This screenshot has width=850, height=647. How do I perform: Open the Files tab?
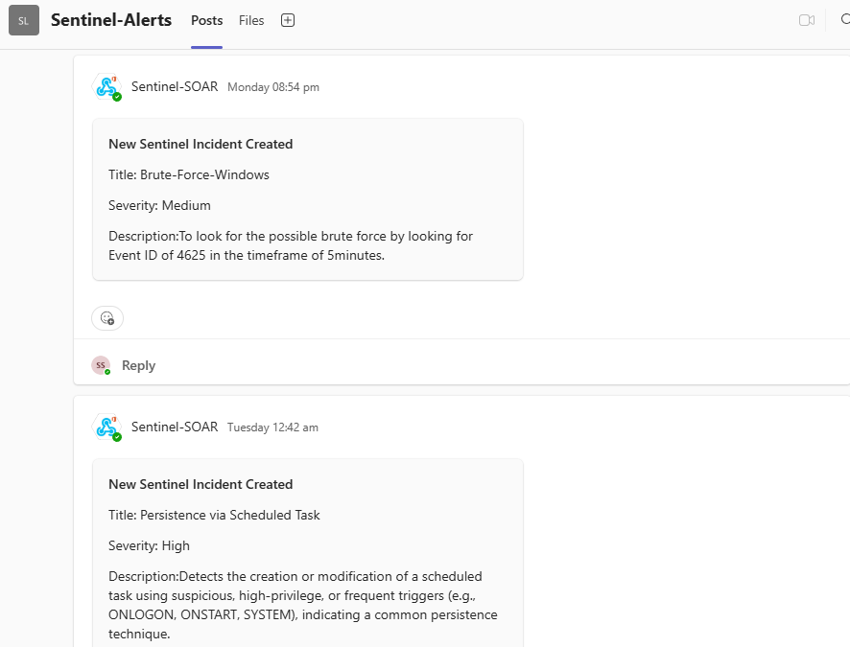click(x=251, y=20)
